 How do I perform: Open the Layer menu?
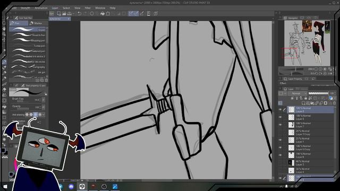(55, 8)
